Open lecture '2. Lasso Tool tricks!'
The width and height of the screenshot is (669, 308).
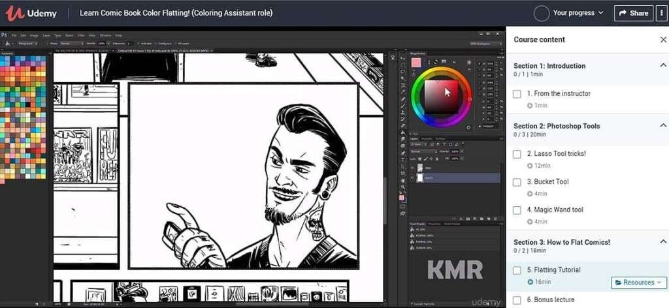(x=557, y=154)
